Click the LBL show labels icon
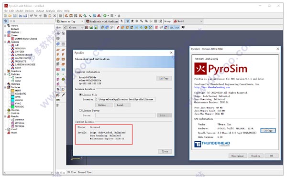The height and width of the screenshot is (177, 287). pyautogui.click(x=172, y=27)
